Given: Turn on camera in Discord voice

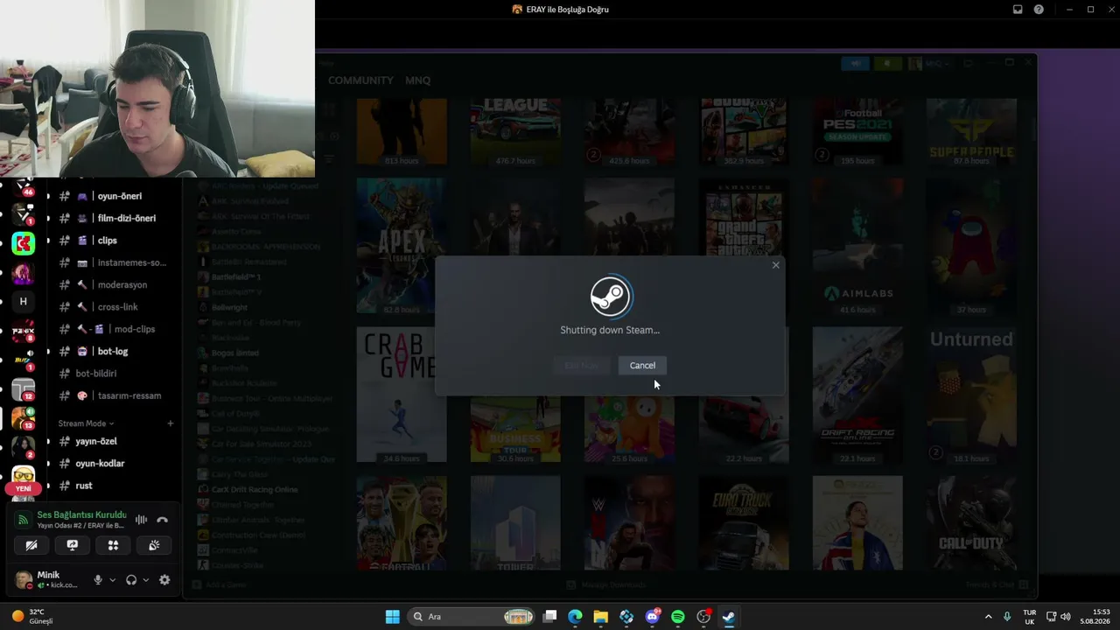Looking at the screenshot, I should 31,545.
